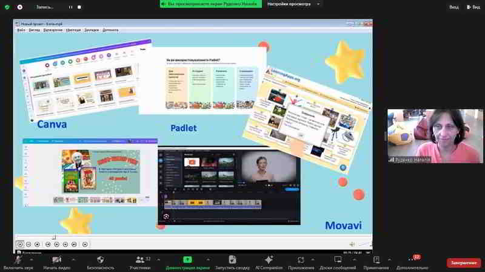Screen dimensions: 485x272
Task: Click the fourth playback control in shared player
Action: pyautogui.click(x=48, y=244)
